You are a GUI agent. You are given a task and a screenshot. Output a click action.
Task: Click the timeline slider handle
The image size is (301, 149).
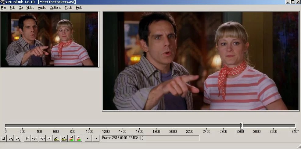pyautogui.click(x=242, y=126)
